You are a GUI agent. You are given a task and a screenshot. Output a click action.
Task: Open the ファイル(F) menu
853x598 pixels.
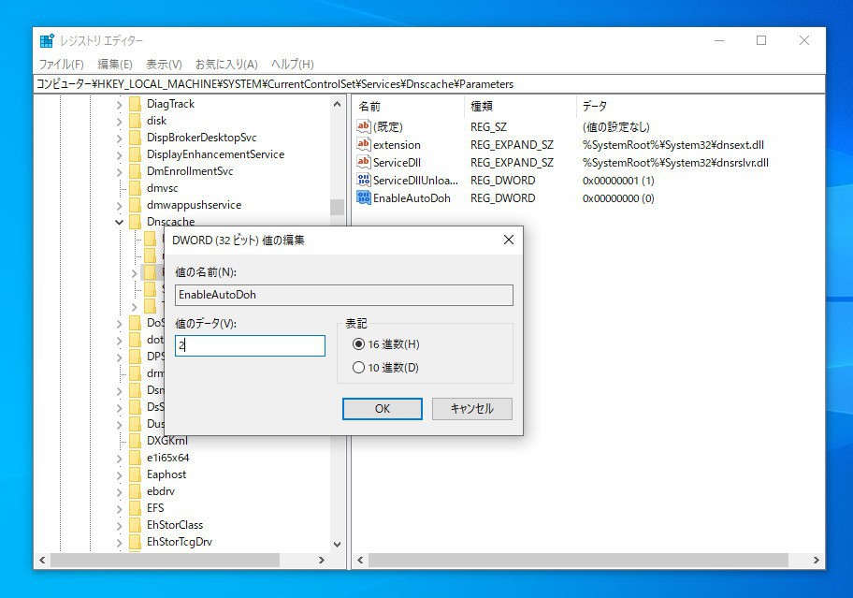(x=61, y=65)
